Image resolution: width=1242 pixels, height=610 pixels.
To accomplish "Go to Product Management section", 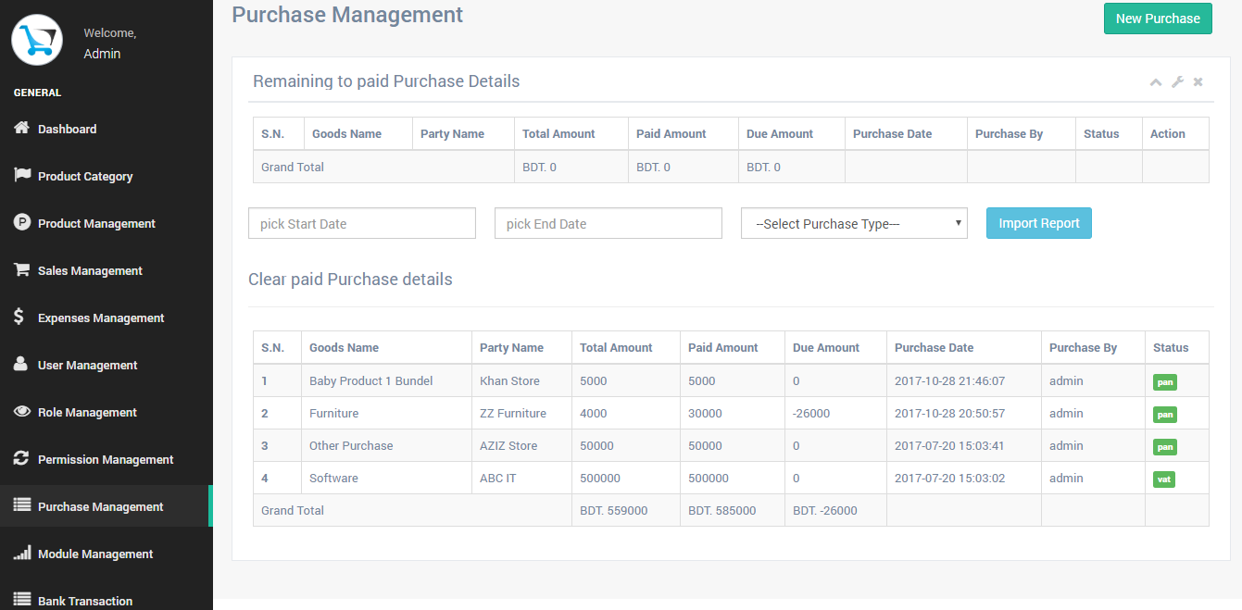I will [x=106, y=223].
